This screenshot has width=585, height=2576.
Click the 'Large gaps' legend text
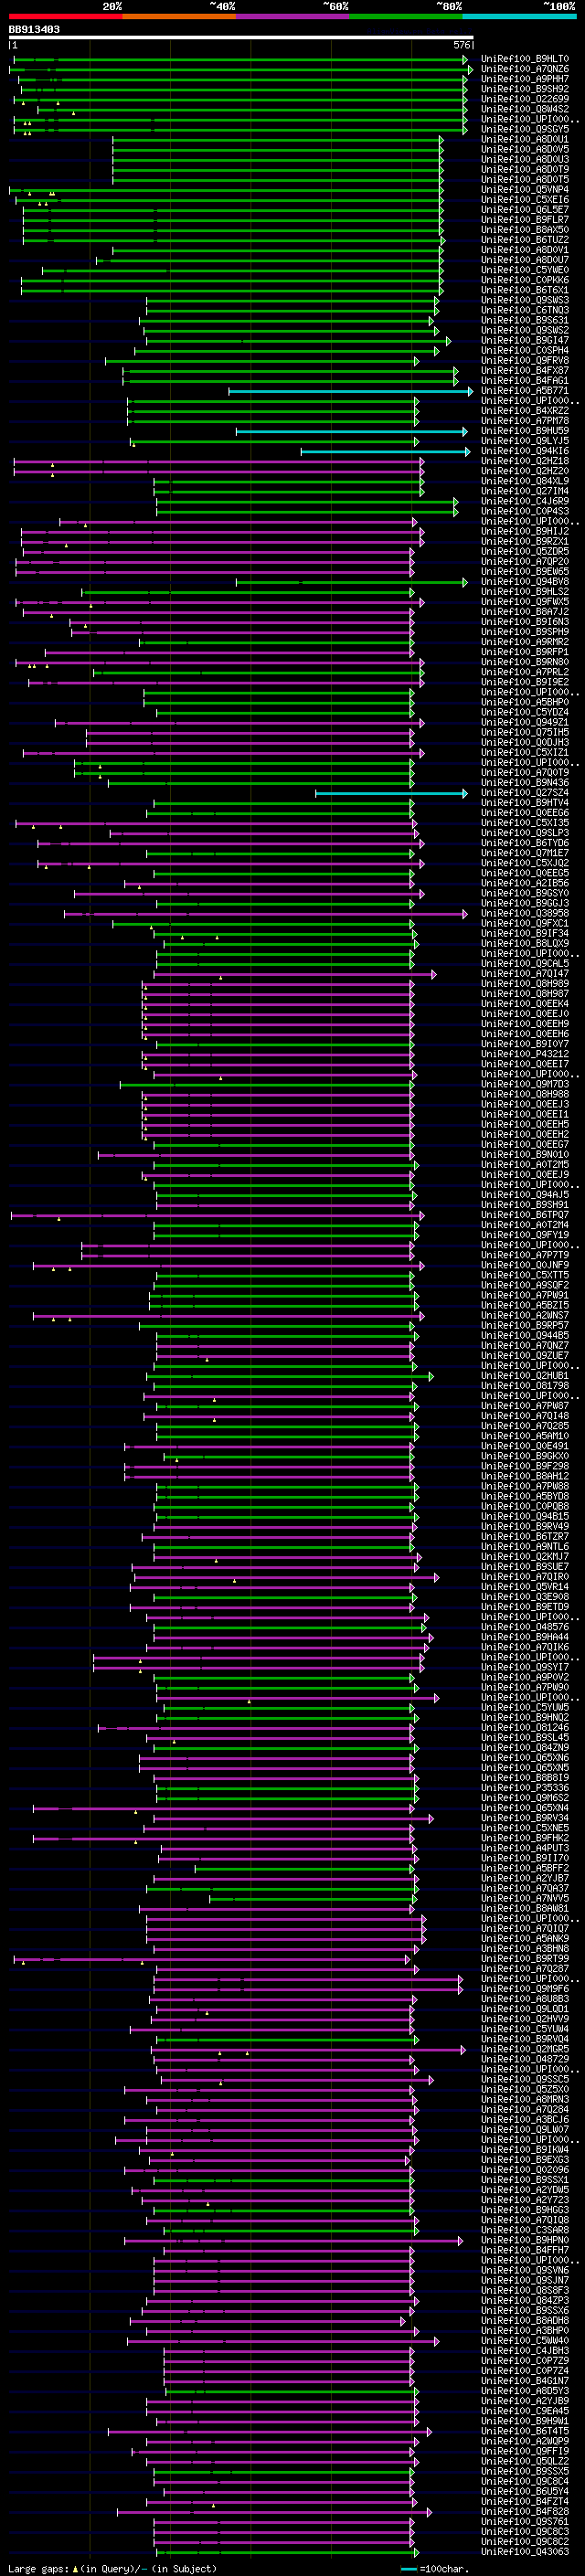[x=38, y=2569]
